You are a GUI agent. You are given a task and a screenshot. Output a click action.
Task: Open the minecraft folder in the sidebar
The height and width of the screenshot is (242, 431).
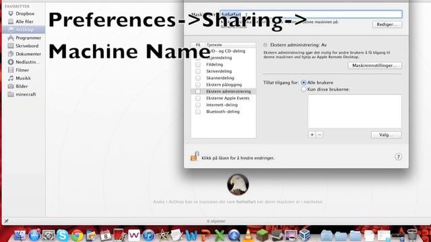click(x=22, y=94)
